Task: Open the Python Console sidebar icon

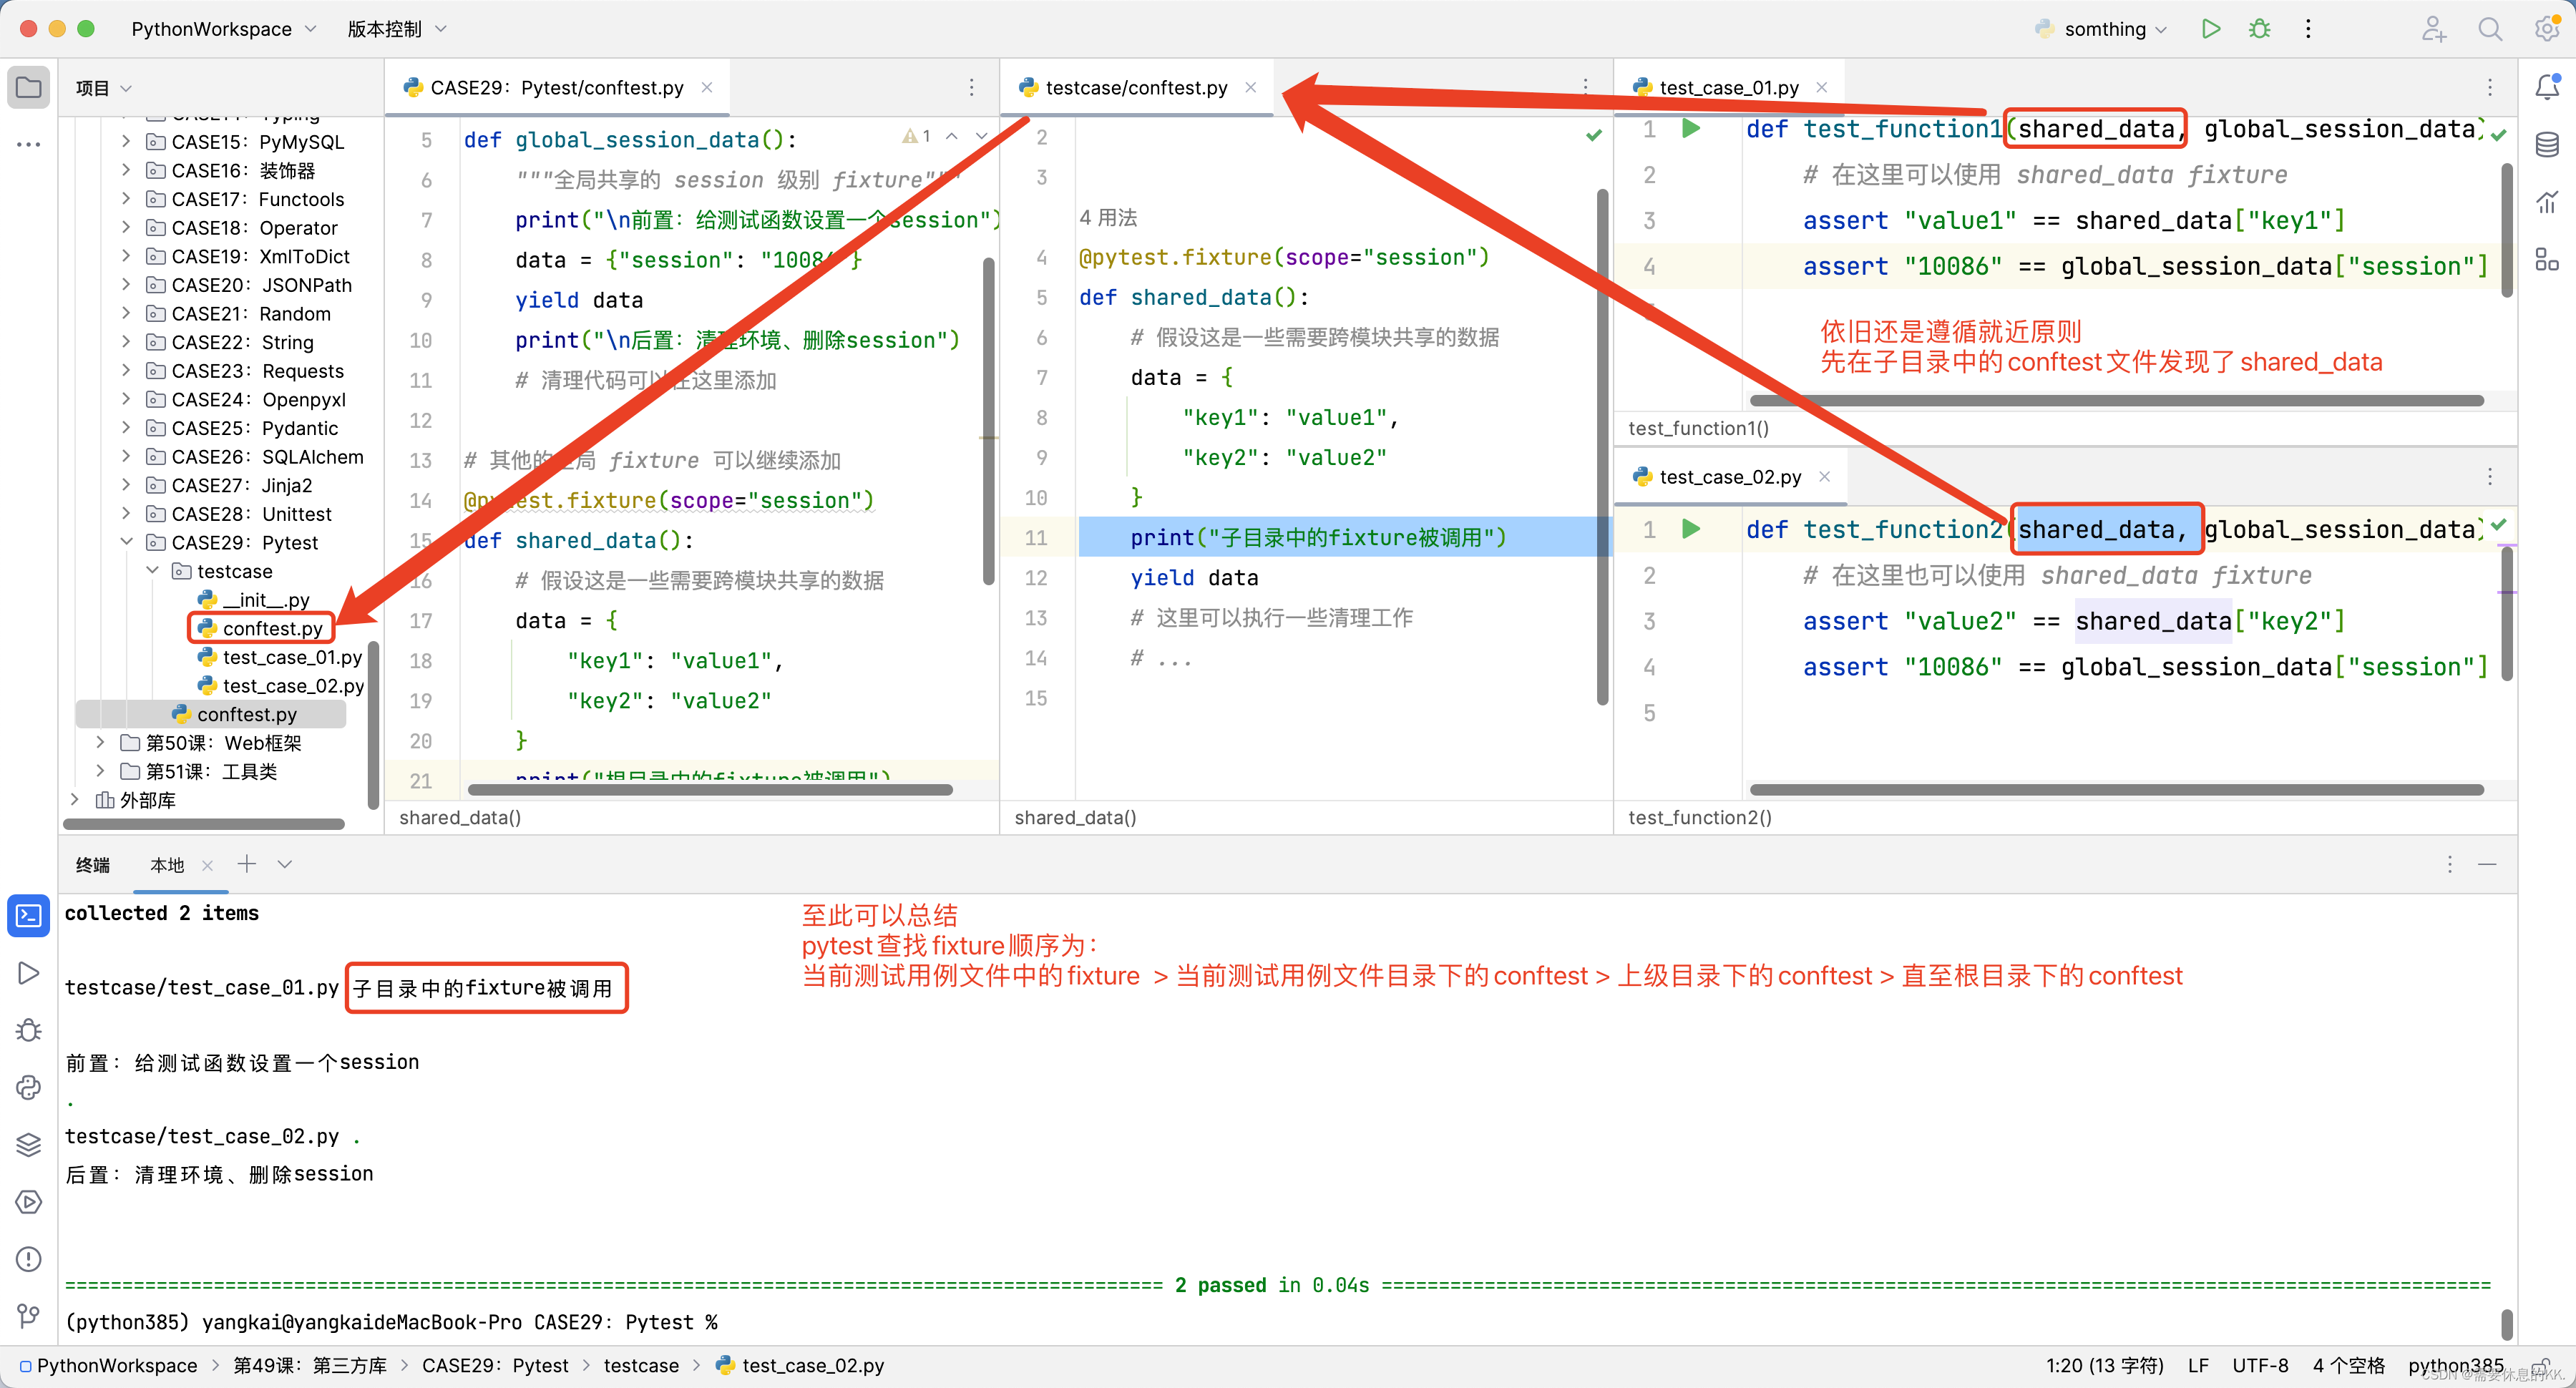Action: click(x=28, y=1088)
